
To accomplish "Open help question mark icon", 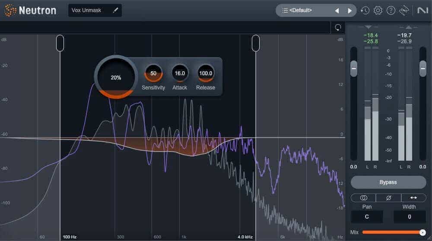I will 391,10.
